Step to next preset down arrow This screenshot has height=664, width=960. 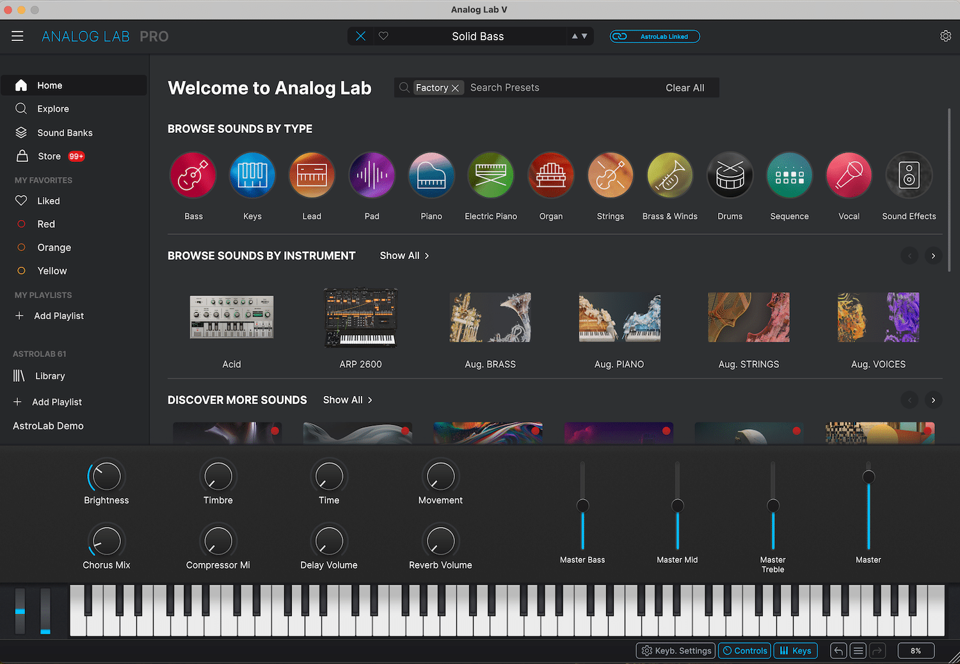pyautogui.click(x=584, y=36)
